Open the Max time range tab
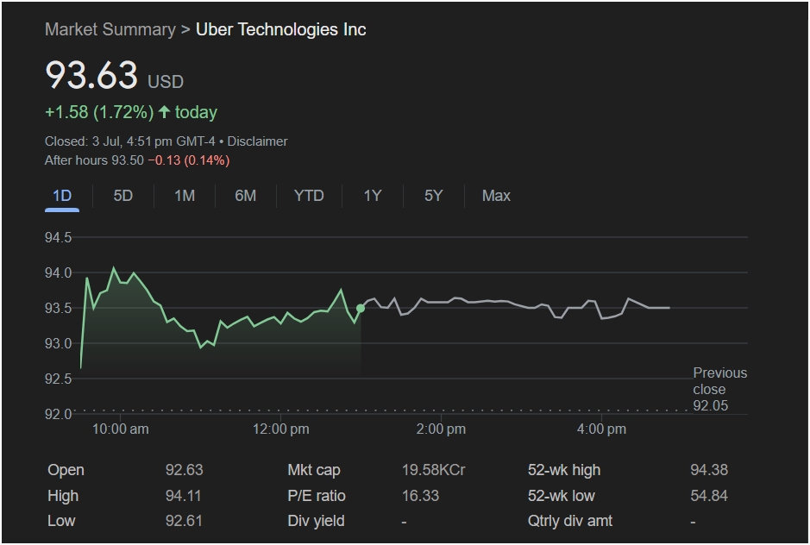The image size is (810, 545). (496, 196)
